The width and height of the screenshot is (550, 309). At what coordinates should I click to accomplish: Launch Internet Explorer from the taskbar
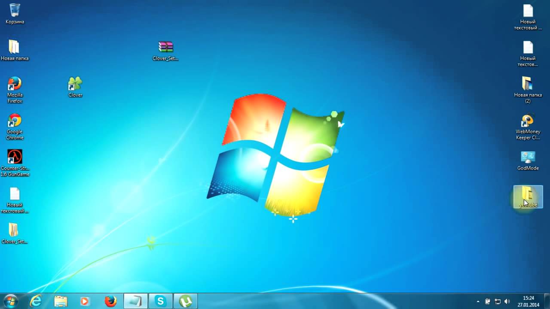36,301
